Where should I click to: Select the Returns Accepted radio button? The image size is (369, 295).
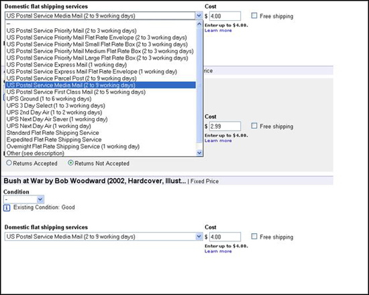click(9, 162)
